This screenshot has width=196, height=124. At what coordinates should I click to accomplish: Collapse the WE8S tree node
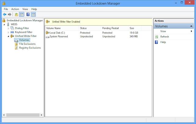click(x=4, y=24)
